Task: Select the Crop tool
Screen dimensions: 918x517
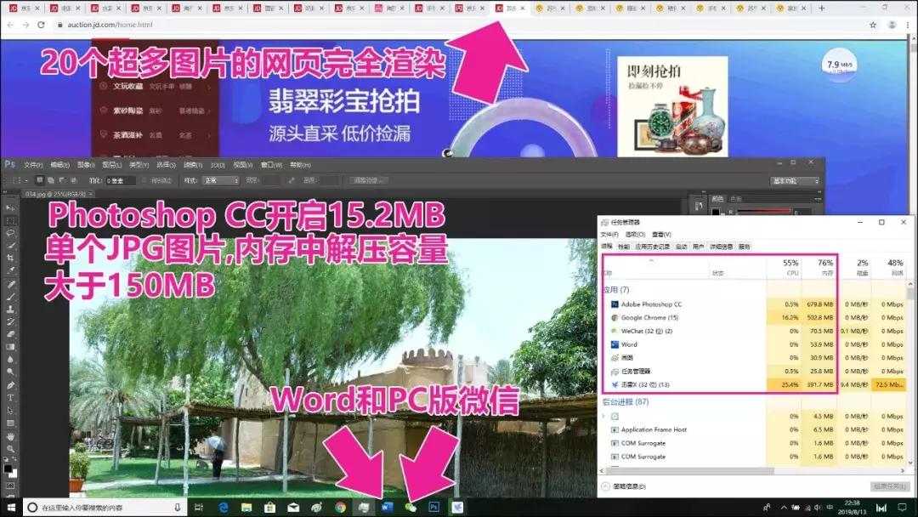Action: (8, 255)
